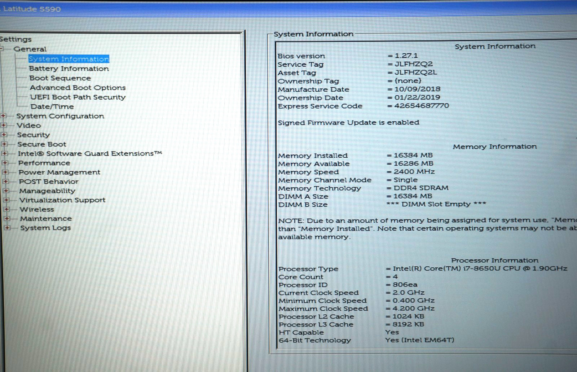Select UEFI Boot Path Security
The width and height of the screenshot is (577, 372).
point(78,97)
